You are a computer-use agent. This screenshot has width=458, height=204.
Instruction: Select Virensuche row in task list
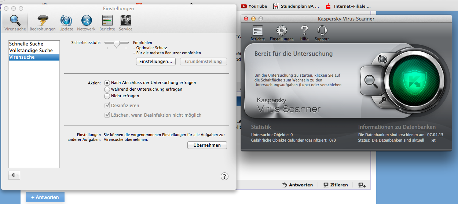34,57
